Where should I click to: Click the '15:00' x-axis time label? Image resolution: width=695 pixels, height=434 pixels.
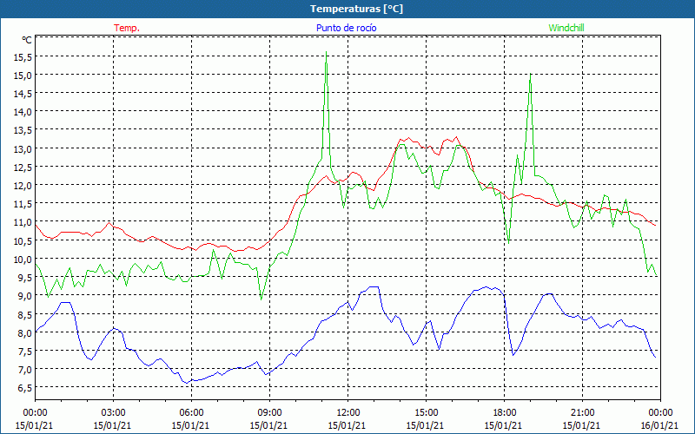coord(426,413)
